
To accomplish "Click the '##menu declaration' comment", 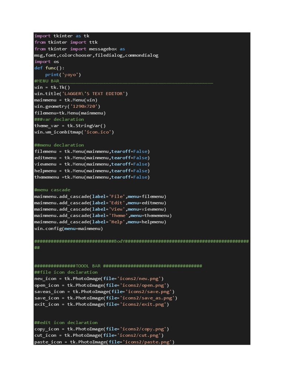I will [59, 145].
